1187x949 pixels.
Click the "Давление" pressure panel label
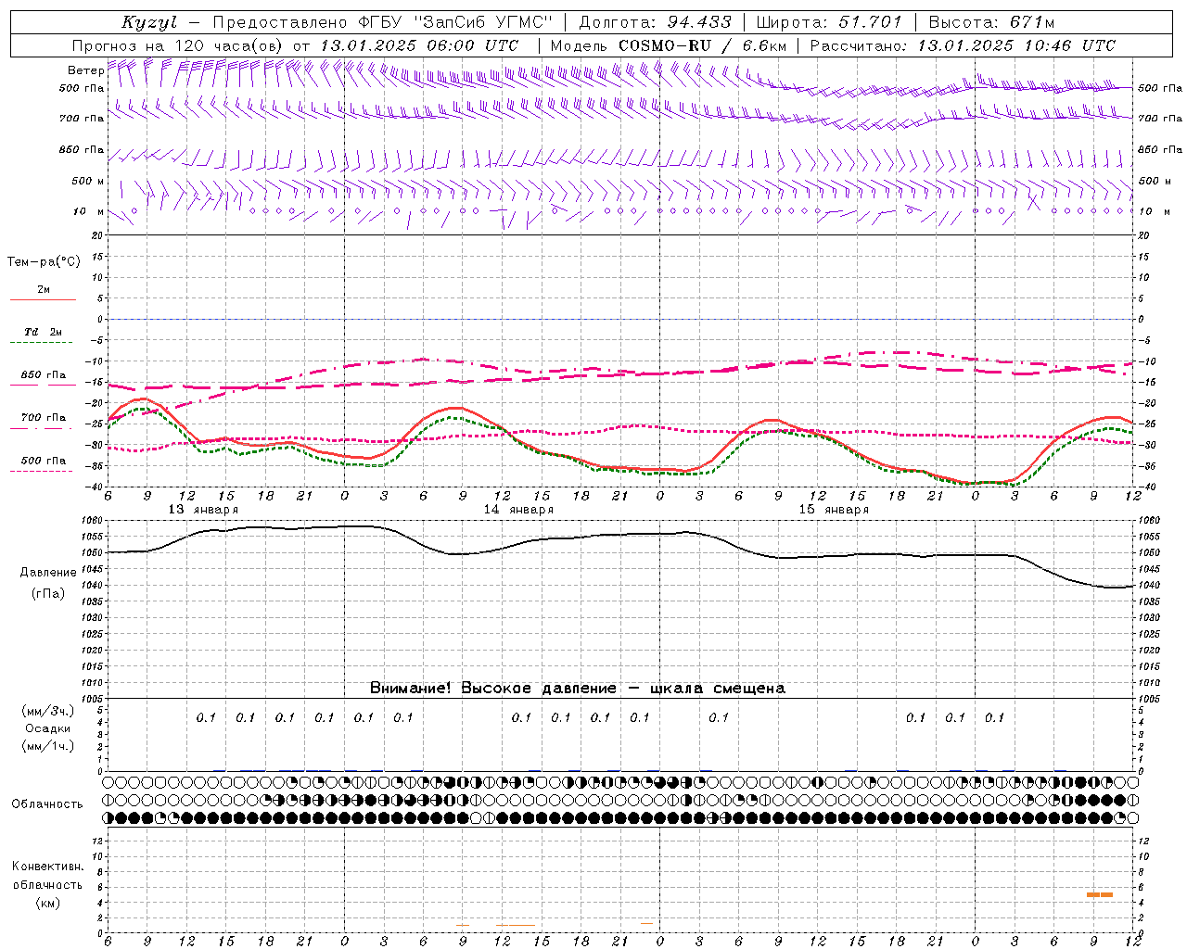[x=48, y=573]
